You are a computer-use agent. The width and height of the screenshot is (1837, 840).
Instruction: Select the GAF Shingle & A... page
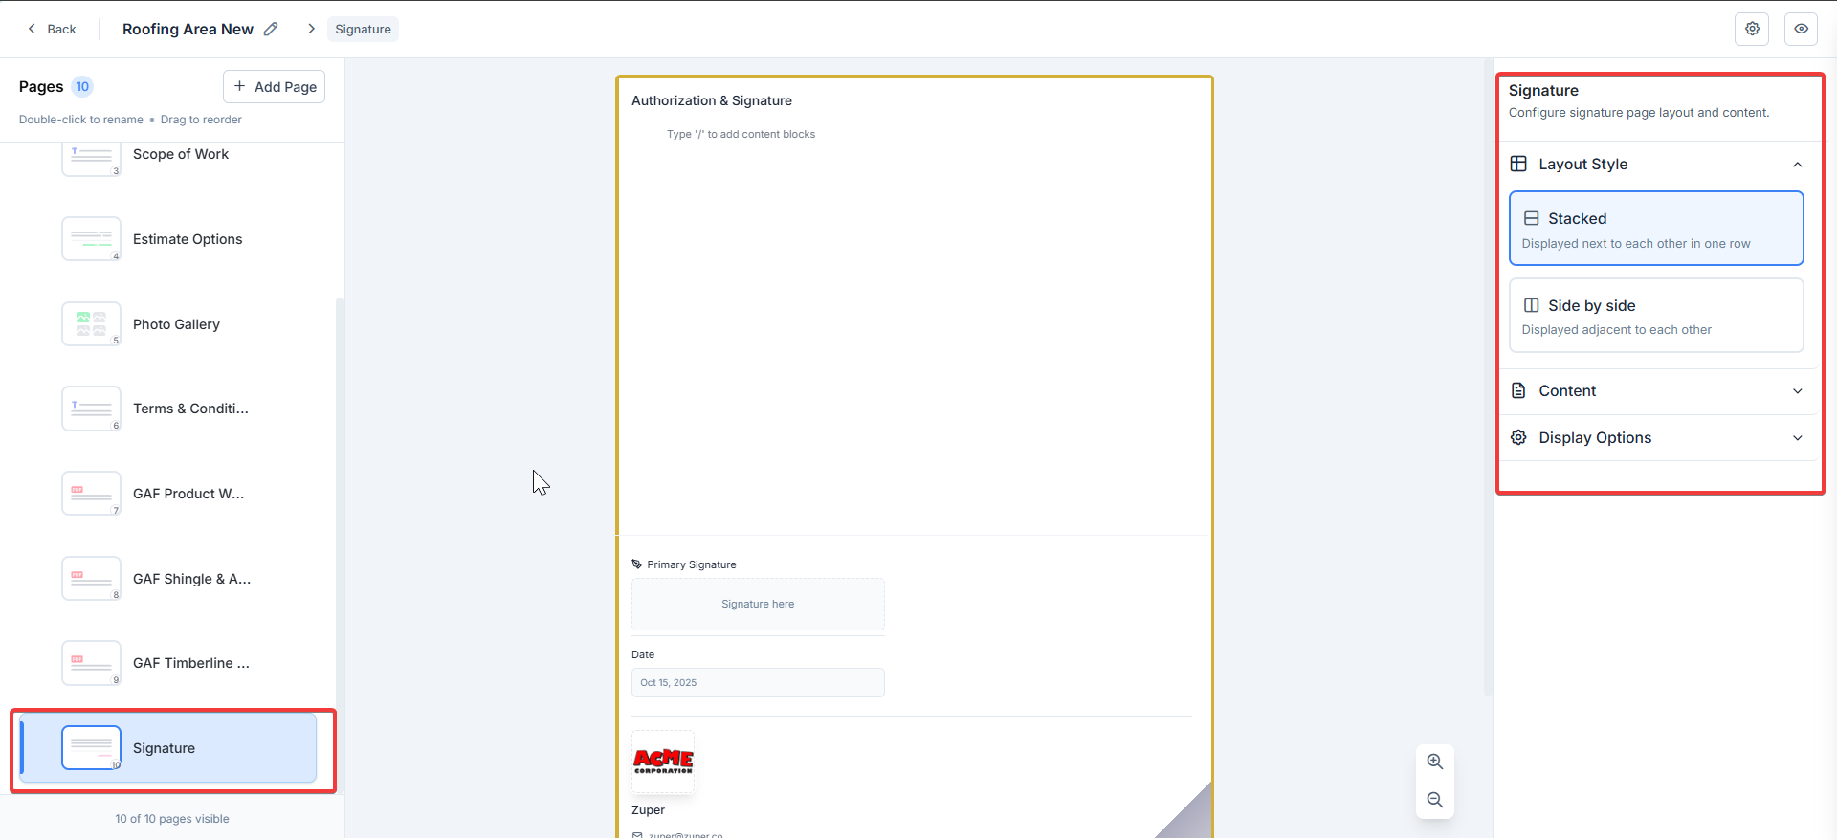168,579
